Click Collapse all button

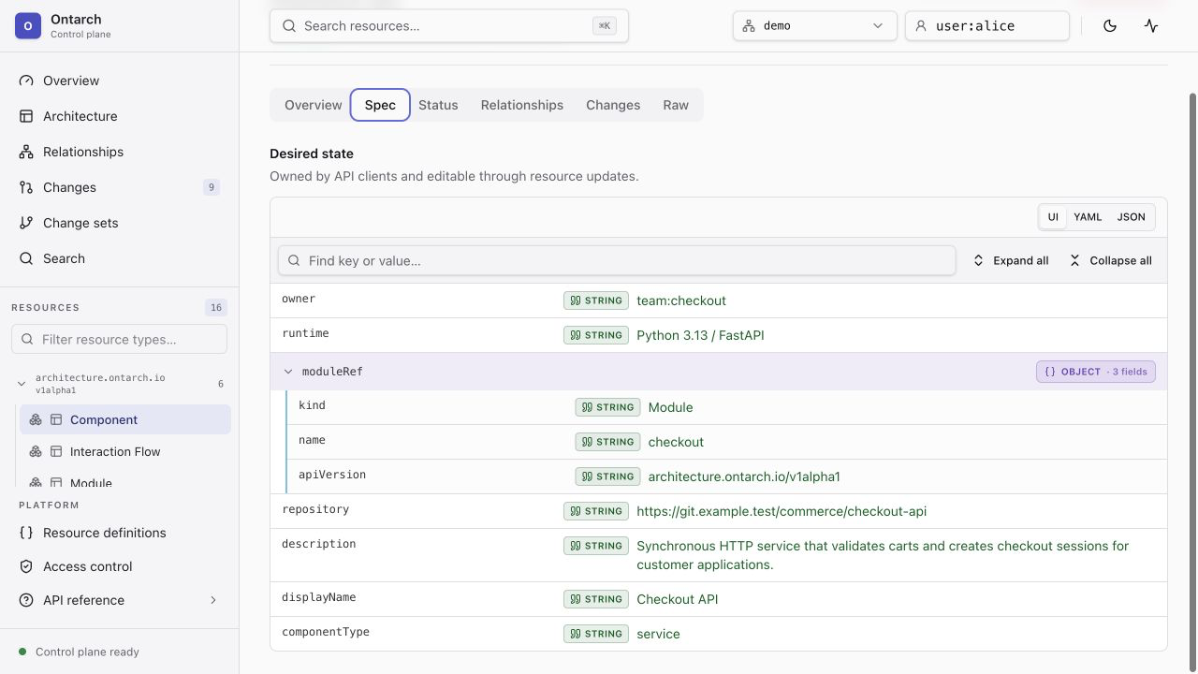point(1111,260)
